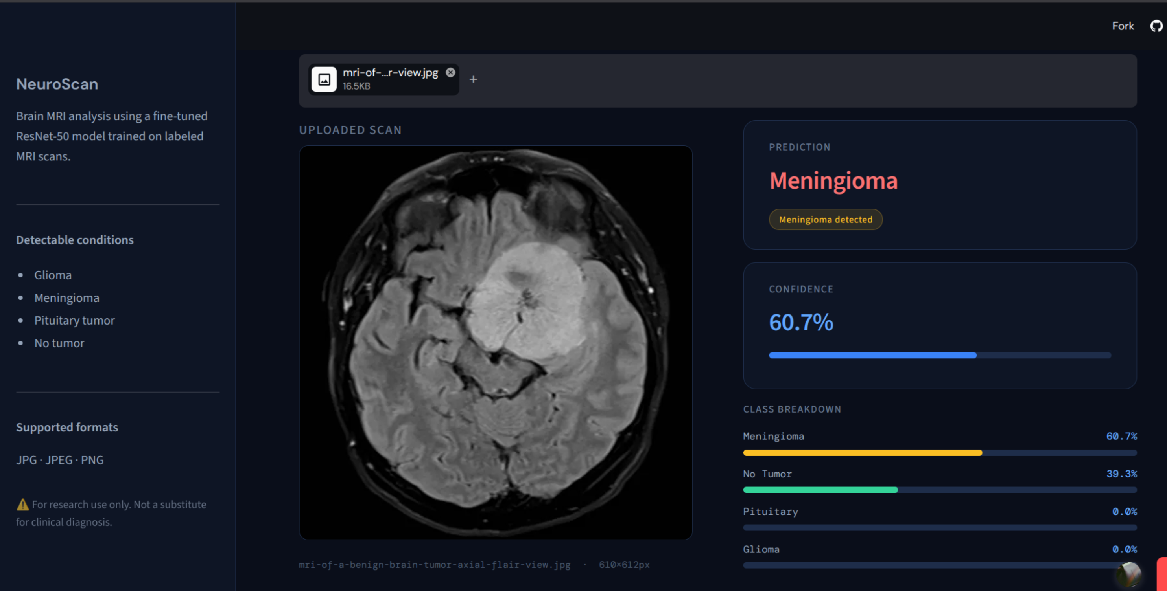This screenshot has height=591, width=1167.
Task: Click the NeuroScan title
Action: point(57,84)
